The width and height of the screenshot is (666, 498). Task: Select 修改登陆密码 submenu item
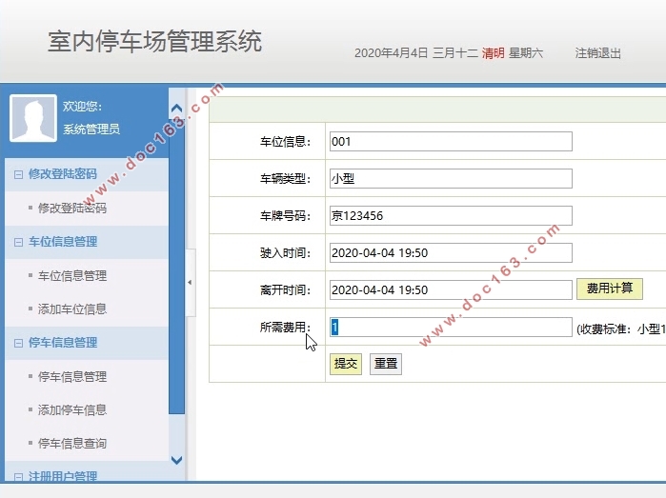[x=72, y=208]
